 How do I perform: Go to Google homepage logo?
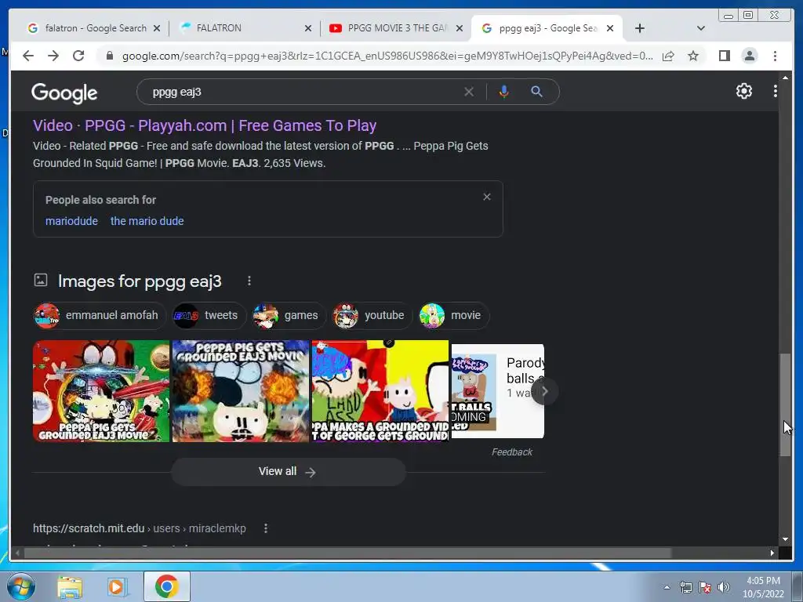64,92
